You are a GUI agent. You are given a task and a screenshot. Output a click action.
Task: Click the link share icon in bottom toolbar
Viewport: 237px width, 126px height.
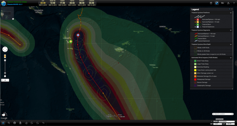pos(43,123)
